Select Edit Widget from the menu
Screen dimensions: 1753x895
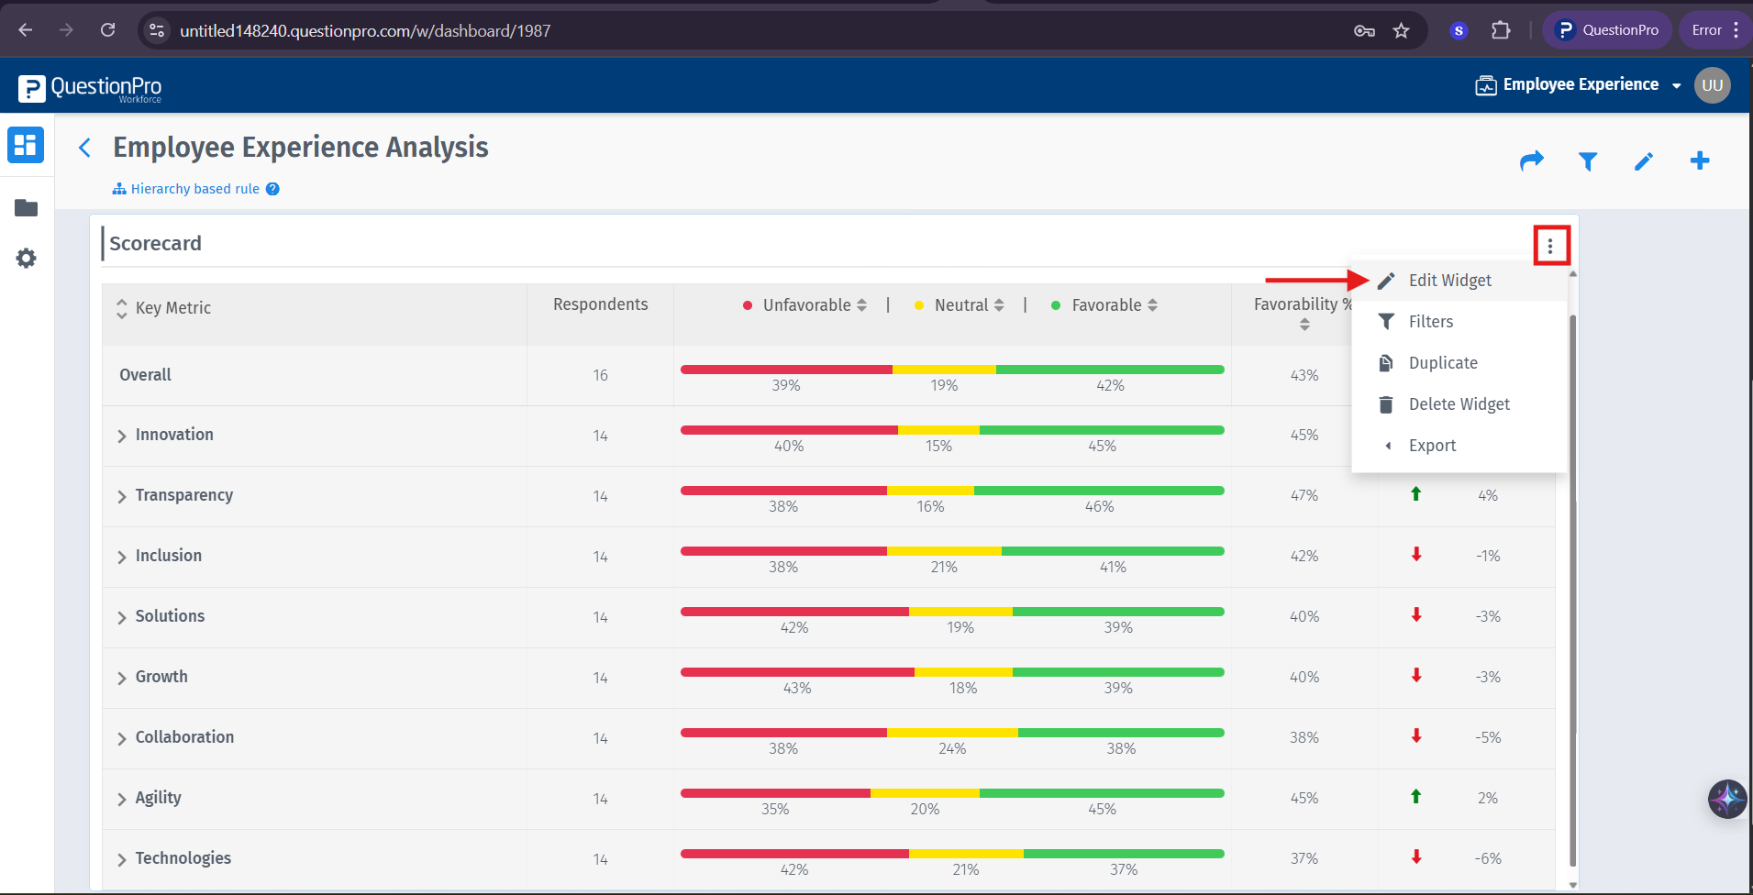tap(1449, 281)
